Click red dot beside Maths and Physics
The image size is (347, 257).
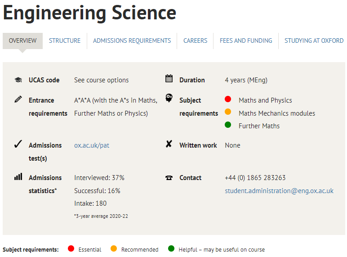tap(228, 99)
